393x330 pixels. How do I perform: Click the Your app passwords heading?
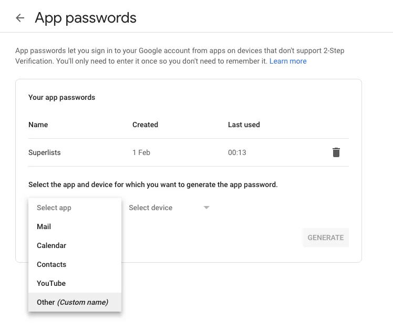click(x=62, y=97)
